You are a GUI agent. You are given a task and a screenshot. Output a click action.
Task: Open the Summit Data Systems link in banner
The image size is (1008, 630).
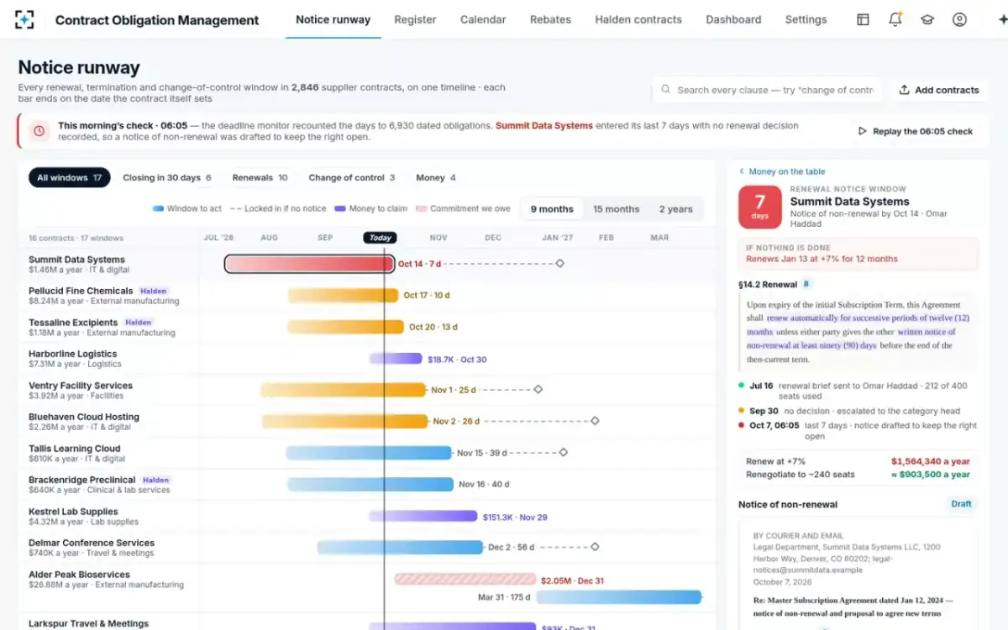[x=544, y=126]
